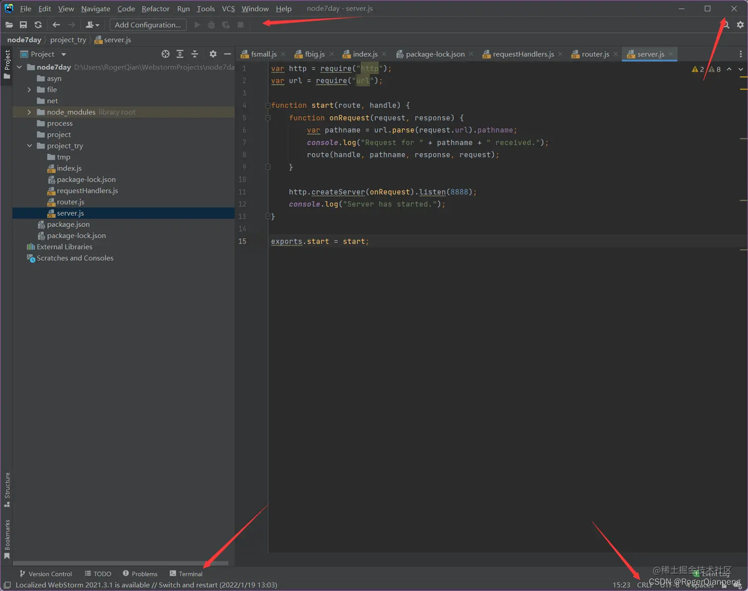Open Problems tool window
This screenshot has height=591, width=748.
click(140, 574)
